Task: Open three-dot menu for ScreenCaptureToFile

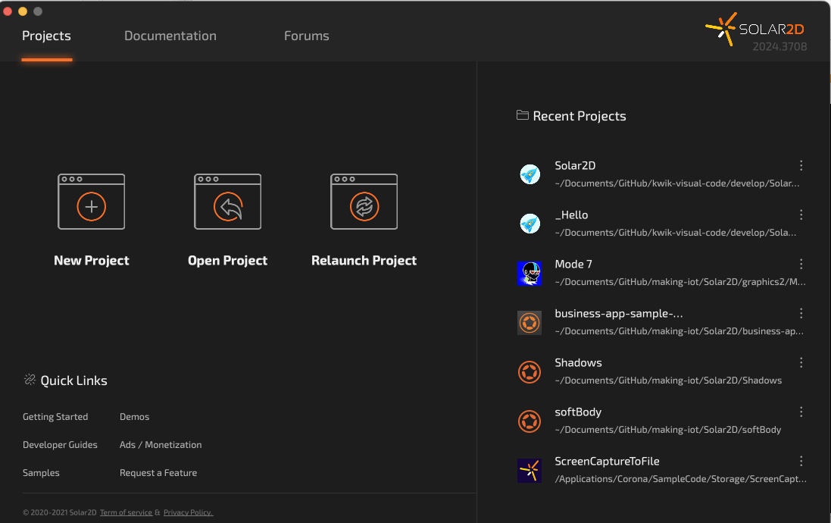Action: click(x=801, y=462)
